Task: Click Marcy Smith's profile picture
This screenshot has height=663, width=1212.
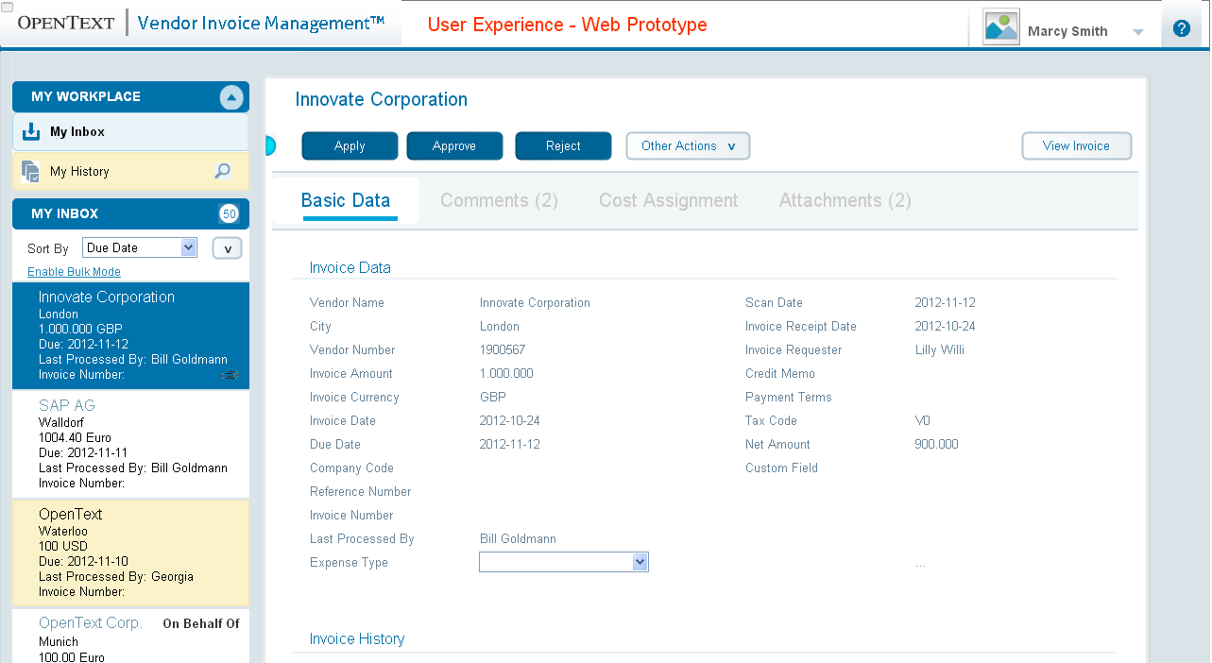Action: click(x=1001, y=26)
